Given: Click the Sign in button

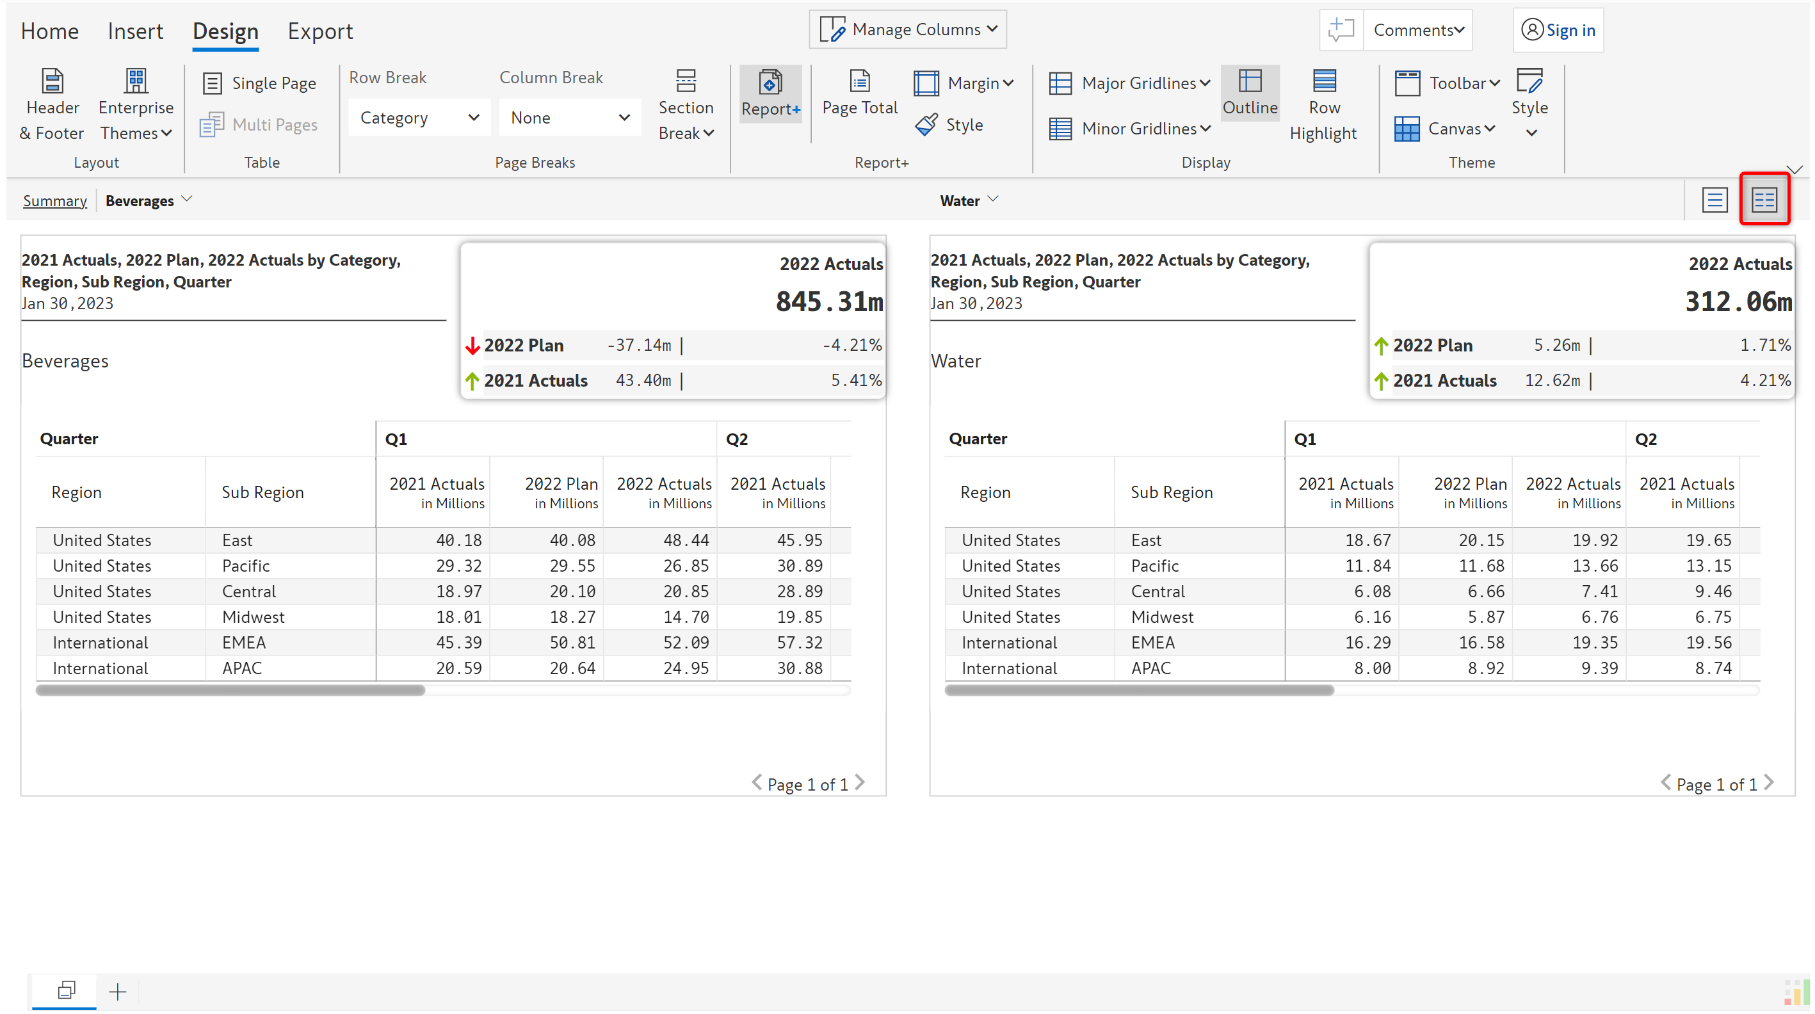Looking at the screenshot, I should pos(1558,29).
